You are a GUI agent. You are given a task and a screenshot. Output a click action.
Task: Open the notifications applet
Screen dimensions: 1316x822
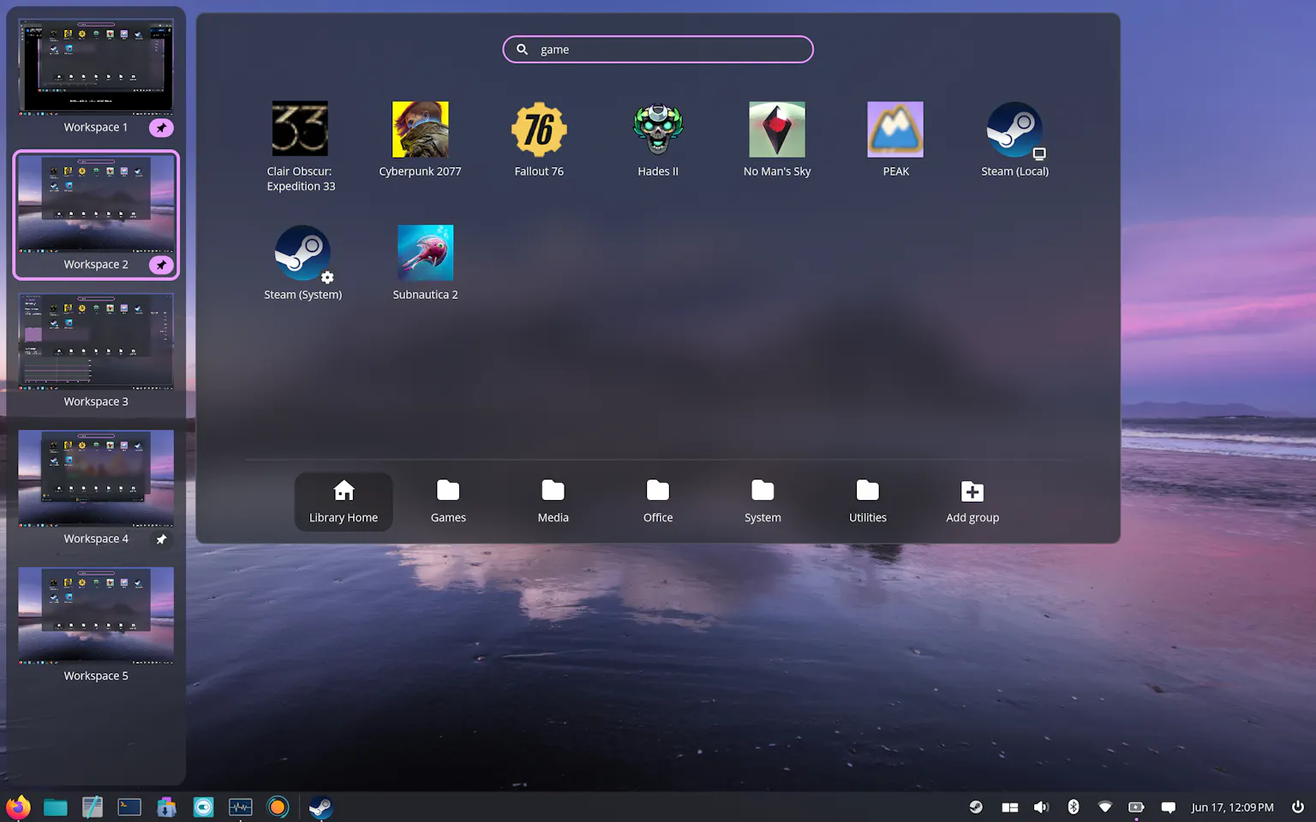(1168, 807)
